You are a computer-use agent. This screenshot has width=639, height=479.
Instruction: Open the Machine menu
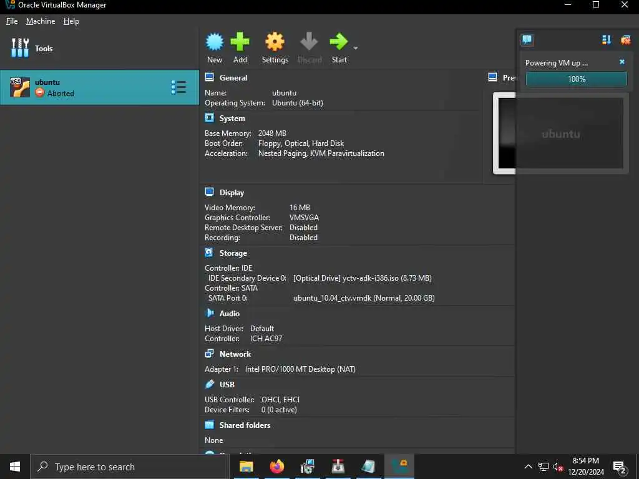click(41, 21)
